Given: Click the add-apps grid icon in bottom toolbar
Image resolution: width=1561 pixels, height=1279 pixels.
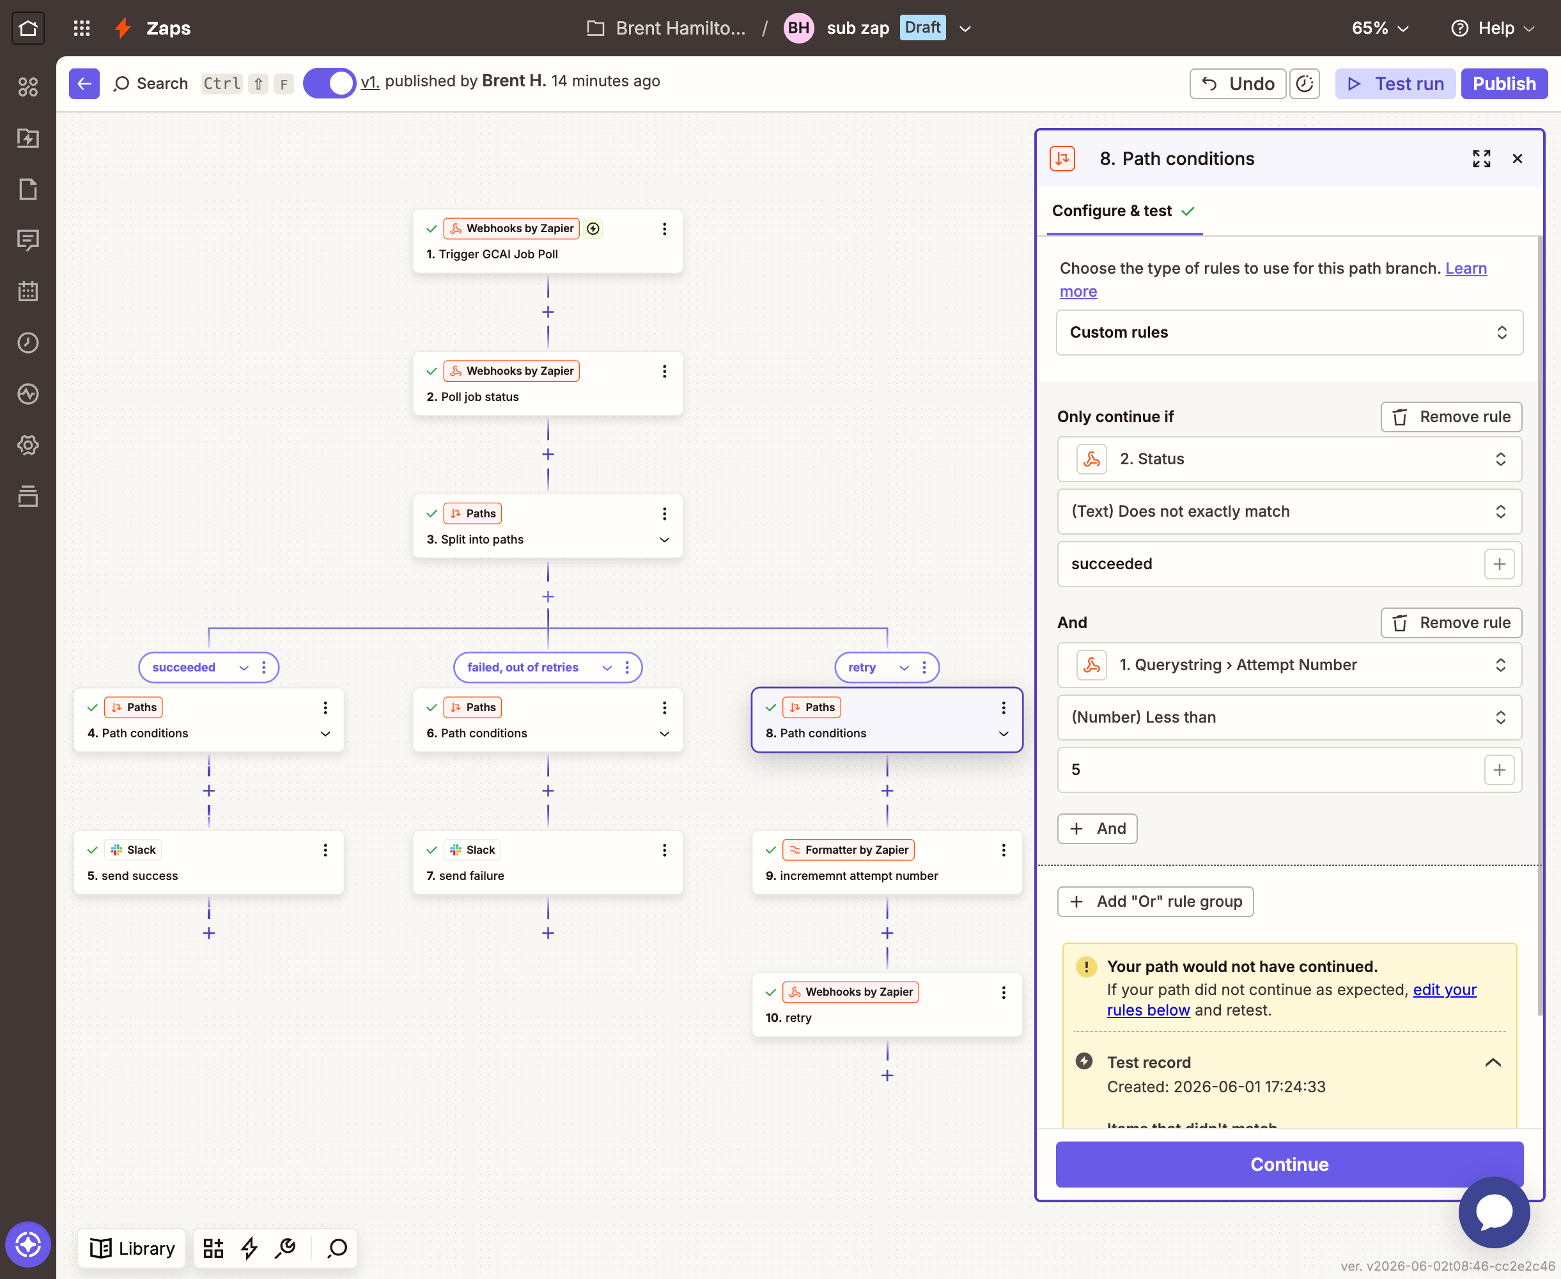Looking at the screenshot, I should point(214,1248).
